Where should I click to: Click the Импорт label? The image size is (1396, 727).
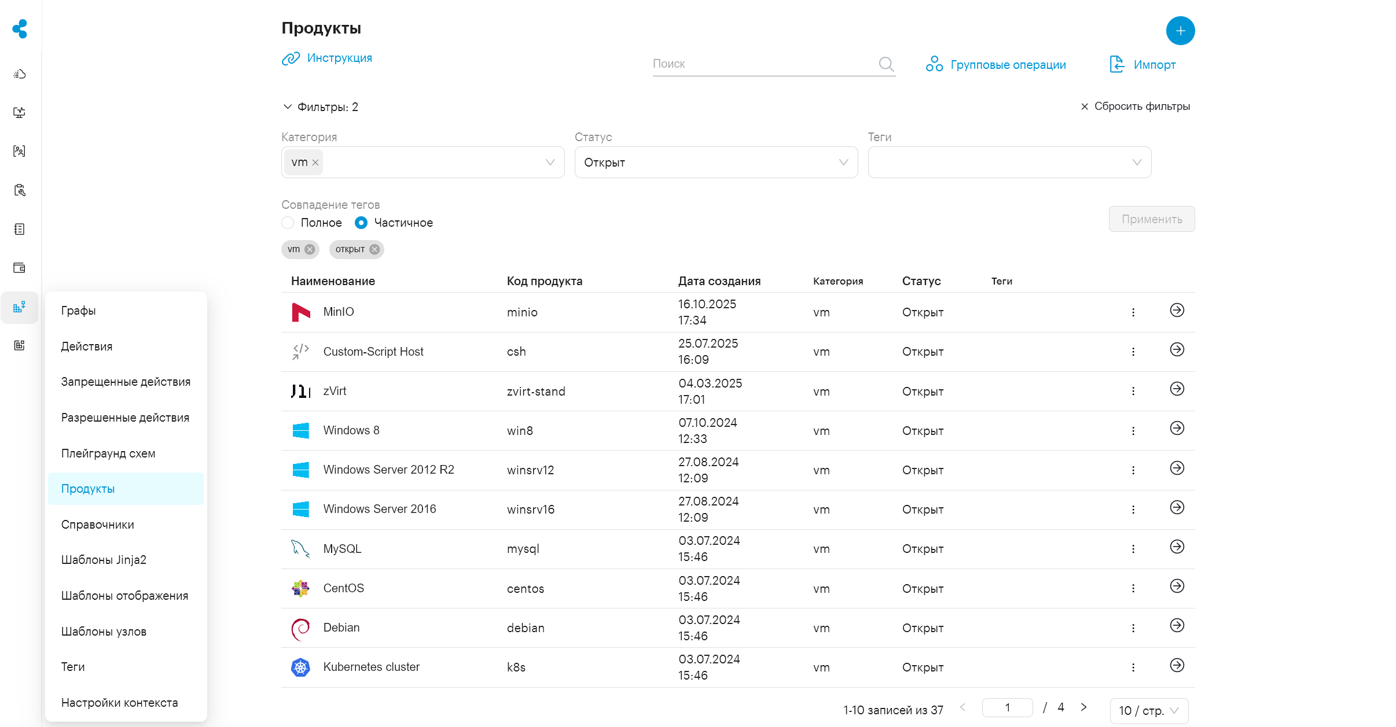pos(1155,65)
